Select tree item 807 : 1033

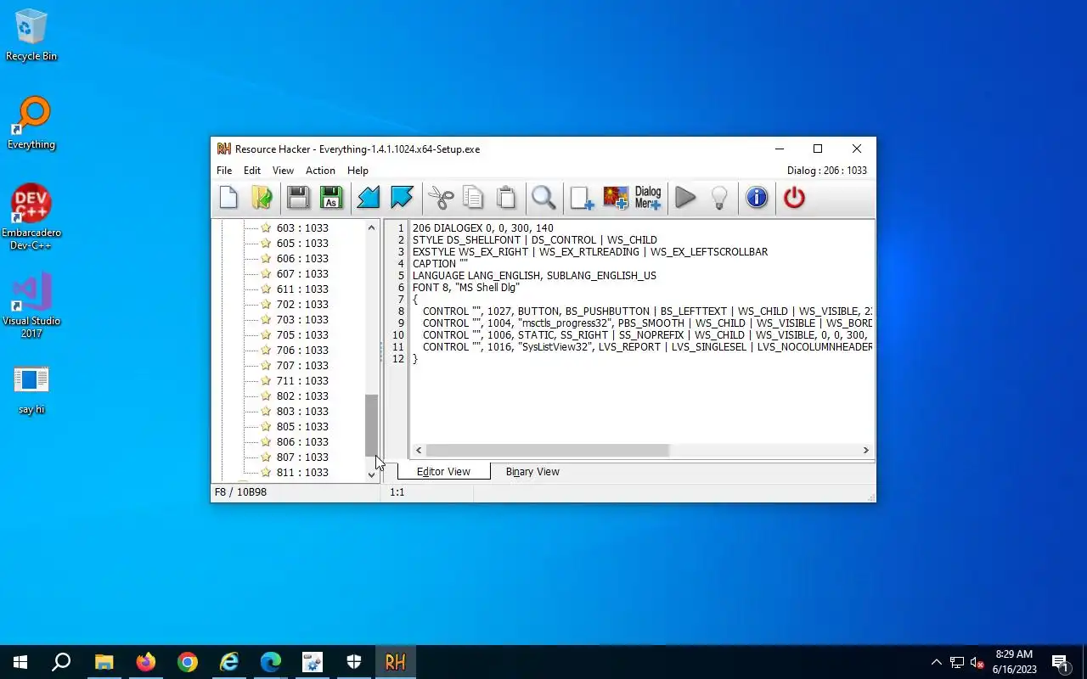301,457
